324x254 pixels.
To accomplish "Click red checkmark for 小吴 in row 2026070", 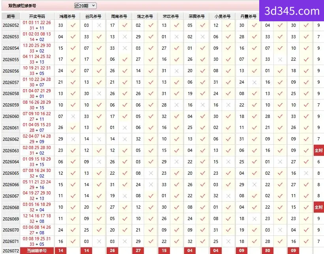I will point(228,230).
